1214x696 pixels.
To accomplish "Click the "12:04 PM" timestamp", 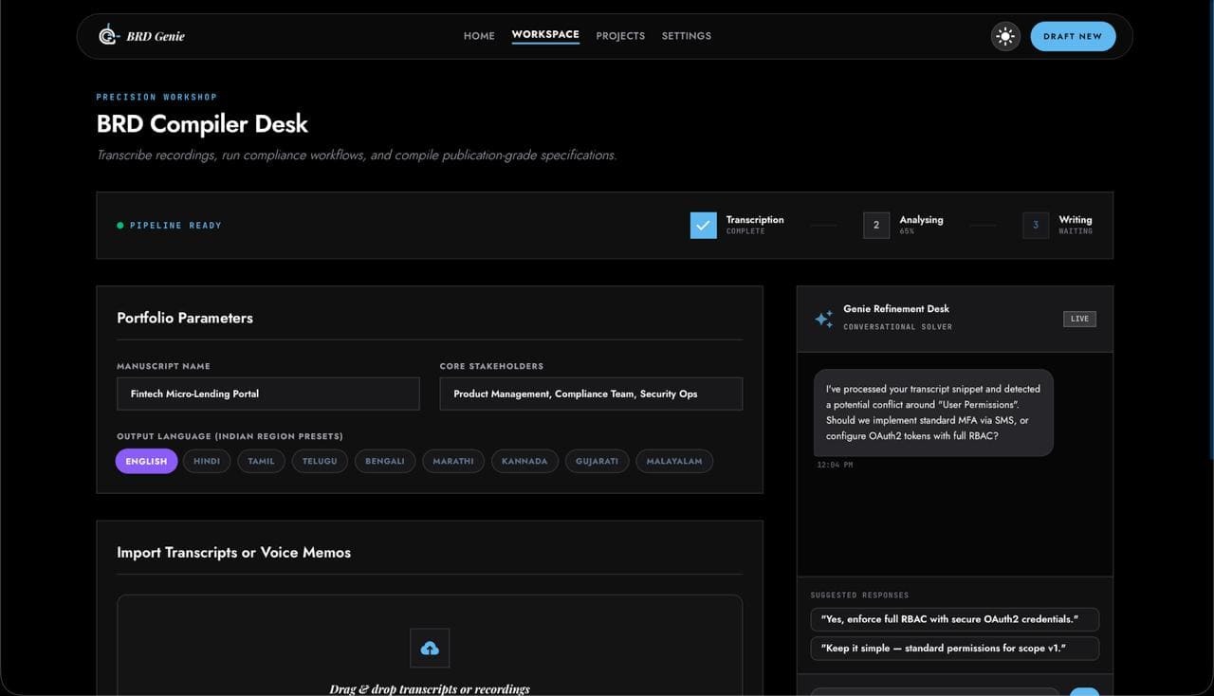I will tap(835, 465).
